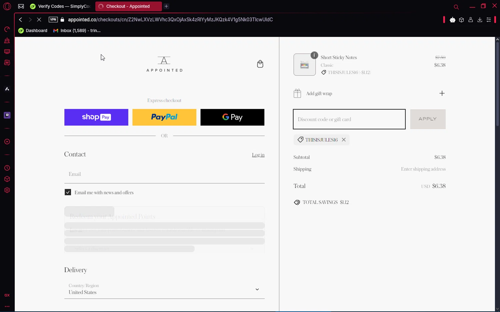Open a new tab with plus button

pyautogui.click(x=166, y=6)
